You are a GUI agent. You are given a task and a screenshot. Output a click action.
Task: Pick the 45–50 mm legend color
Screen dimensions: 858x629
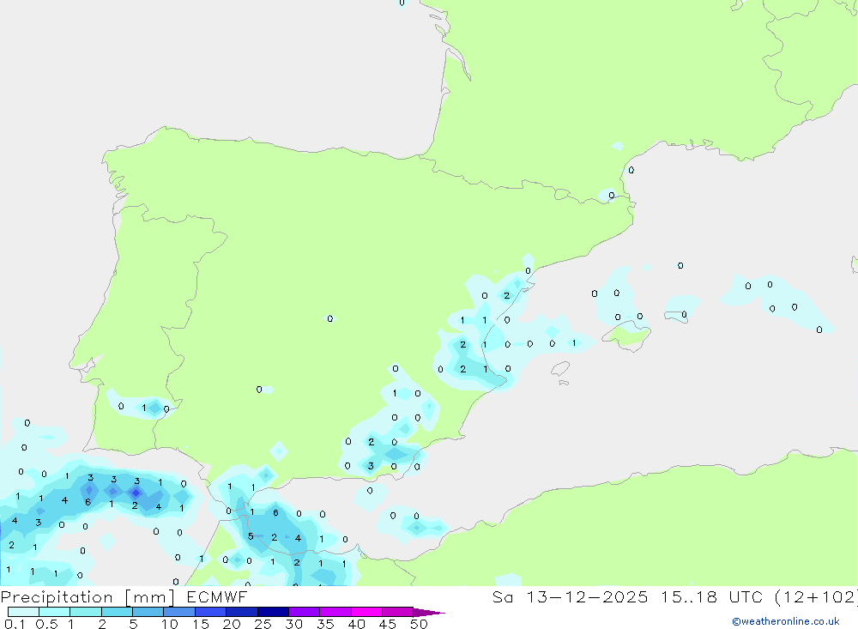(397, 612)
